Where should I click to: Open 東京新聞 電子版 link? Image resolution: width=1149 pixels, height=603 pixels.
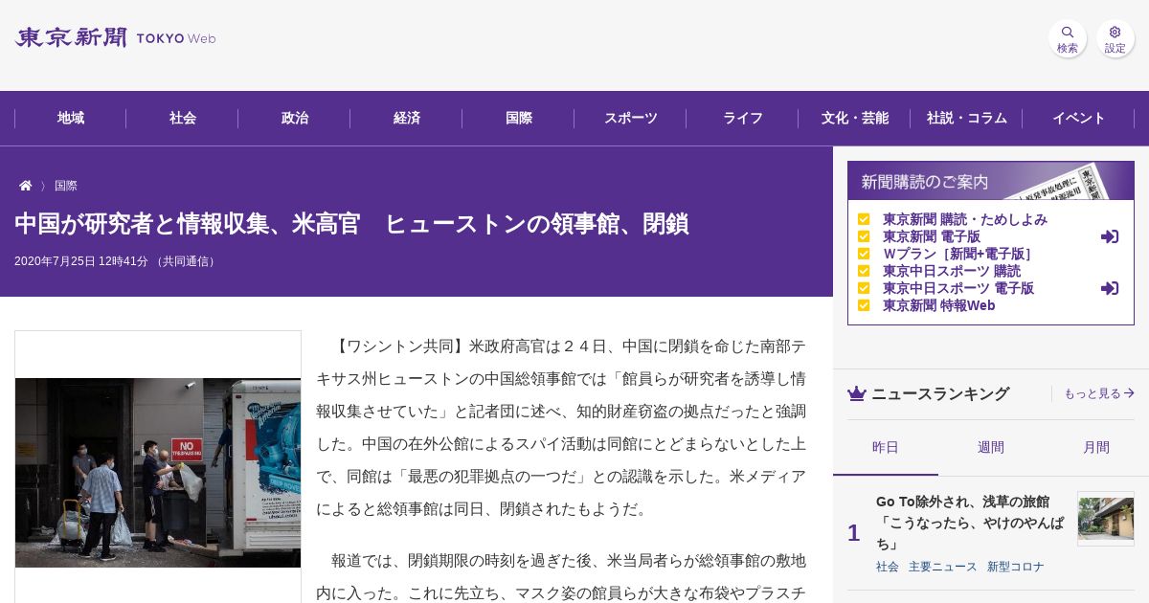(932, 236)
